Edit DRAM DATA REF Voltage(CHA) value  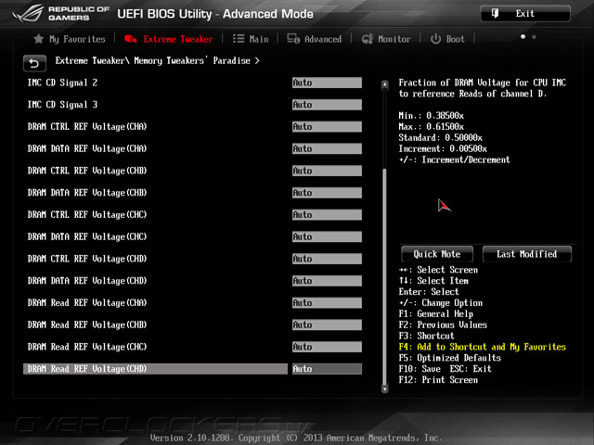click(x=327, y=148)
